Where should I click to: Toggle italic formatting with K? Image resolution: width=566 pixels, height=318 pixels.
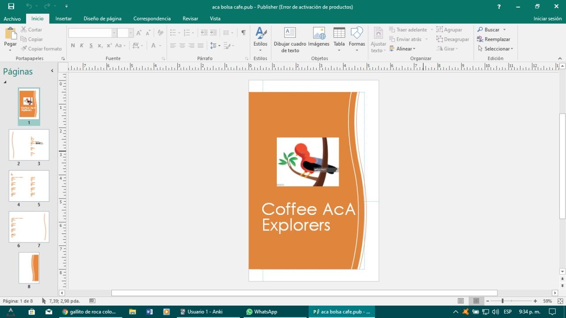(81, 45)
